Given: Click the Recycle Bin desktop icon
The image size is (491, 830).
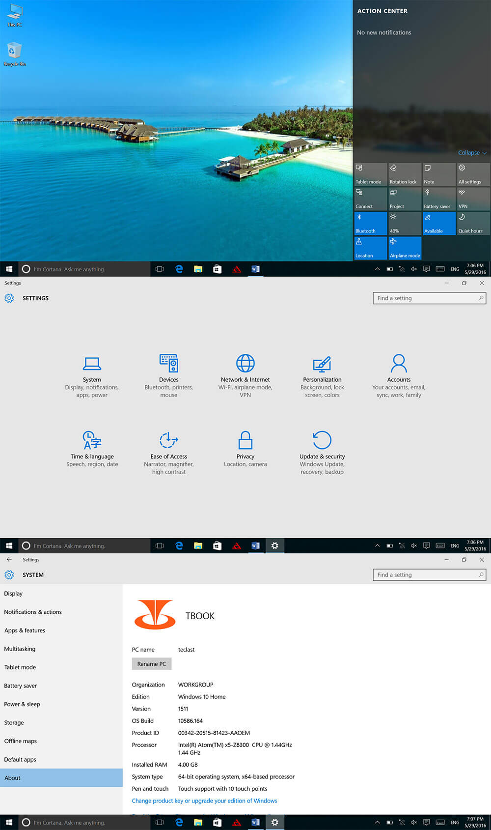Looking at the screenshot, I should pyautogui.click(x=15, y=54).
